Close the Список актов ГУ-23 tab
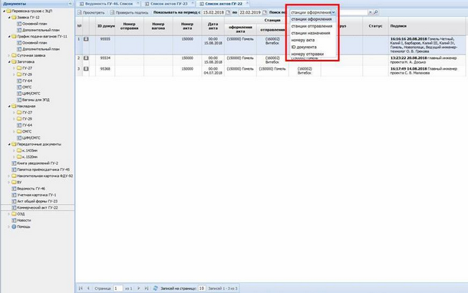This screenshot has width=468, height=293. 193,3
